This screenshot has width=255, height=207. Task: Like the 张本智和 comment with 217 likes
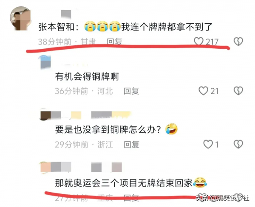pos(198,42)
